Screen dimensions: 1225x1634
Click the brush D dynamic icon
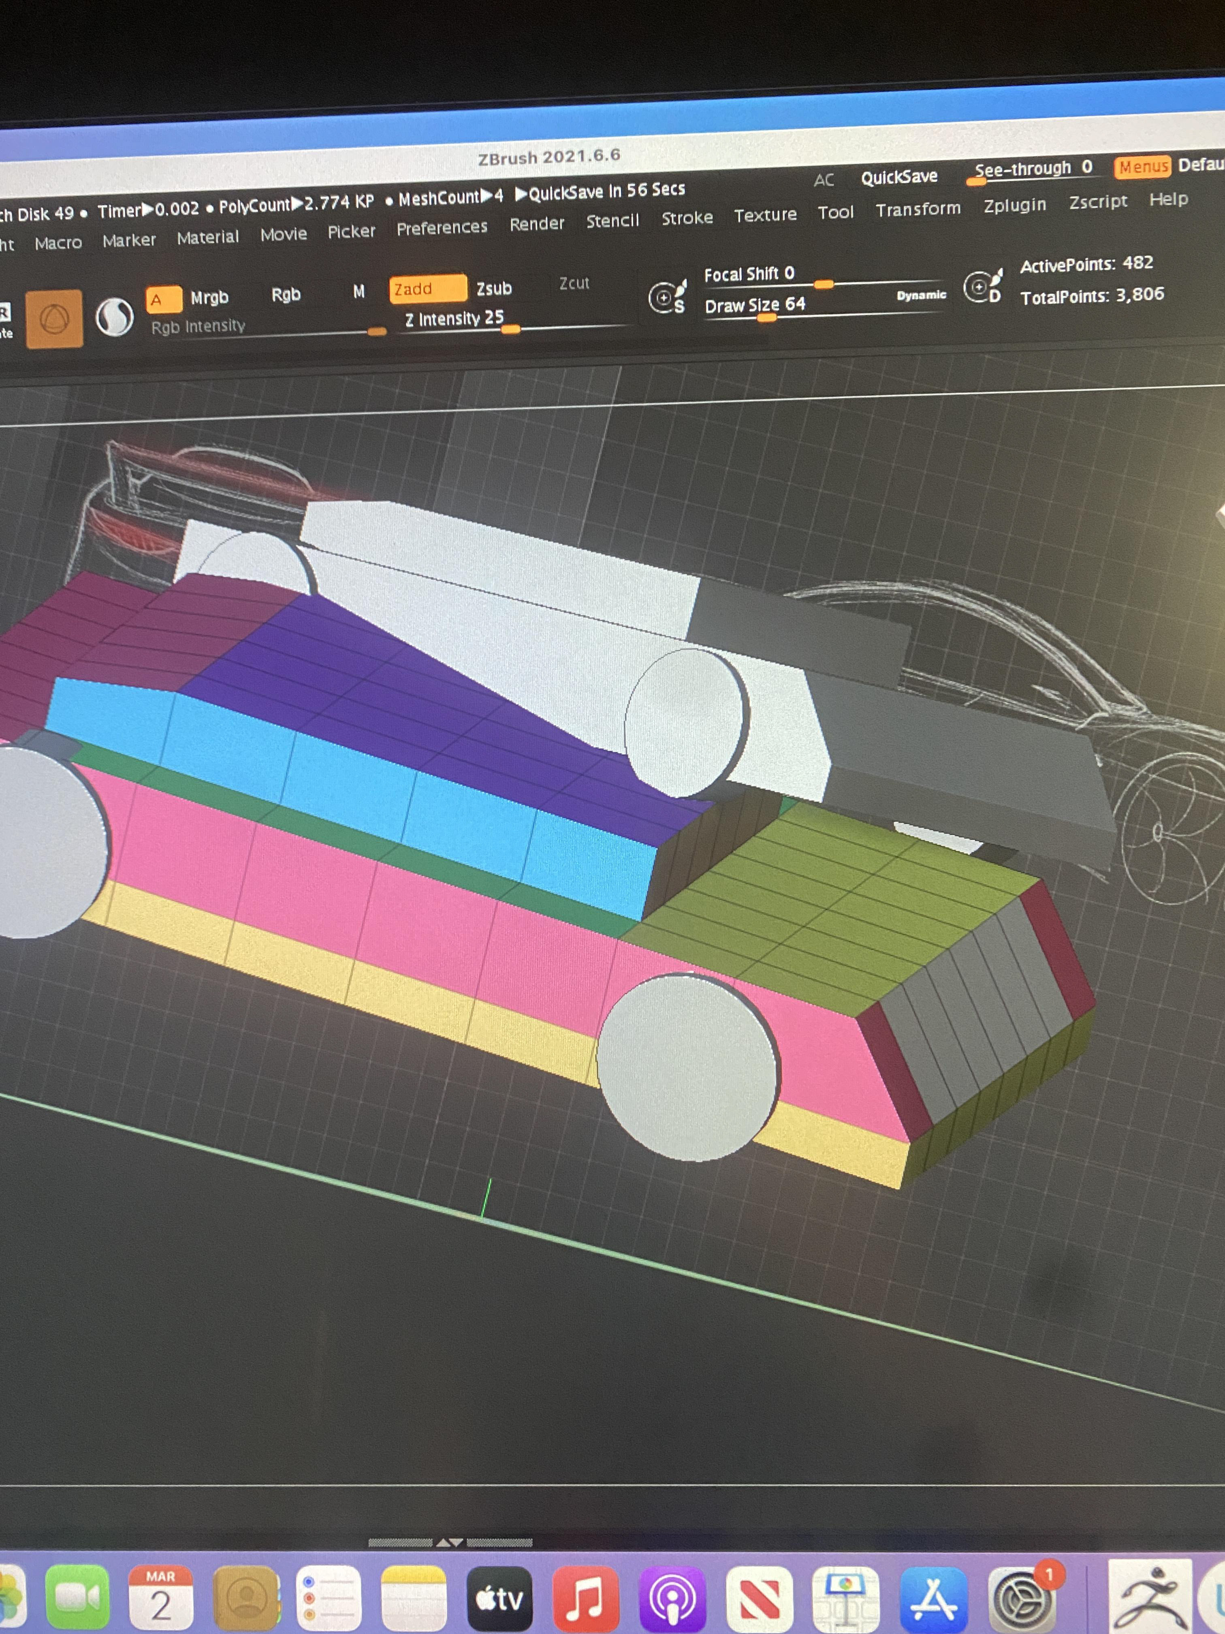984,286
